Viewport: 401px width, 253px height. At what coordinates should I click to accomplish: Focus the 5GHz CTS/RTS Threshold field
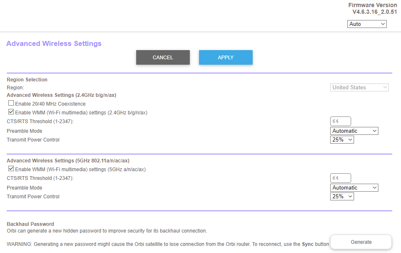coord(340,178)
